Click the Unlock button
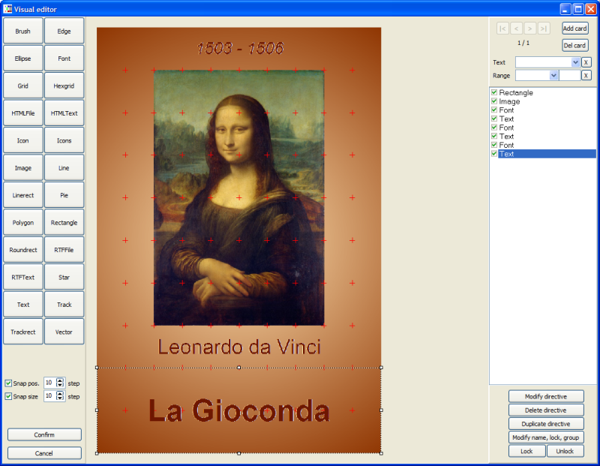600x466 pixels. coord(565,451)
